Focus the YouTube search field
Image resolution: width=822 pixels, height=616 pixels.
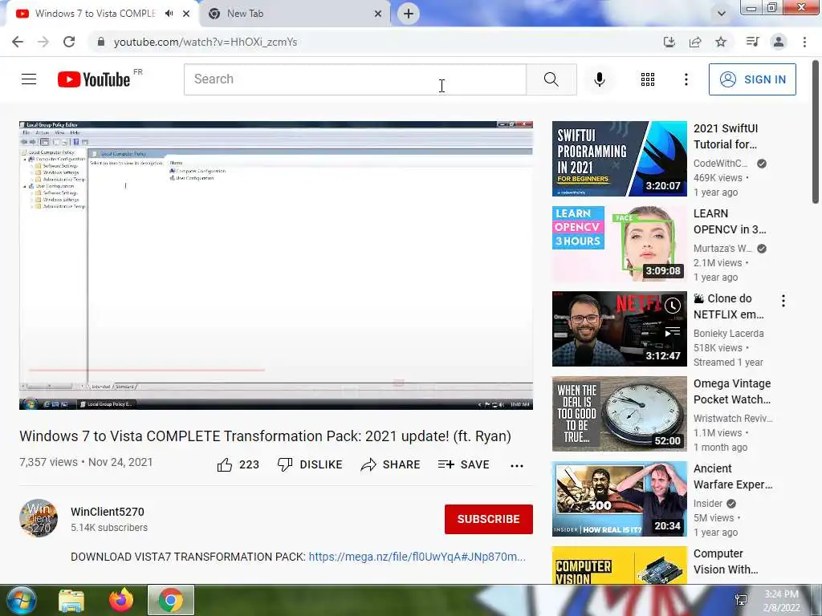pyautogui.click(x=355, y=79)
